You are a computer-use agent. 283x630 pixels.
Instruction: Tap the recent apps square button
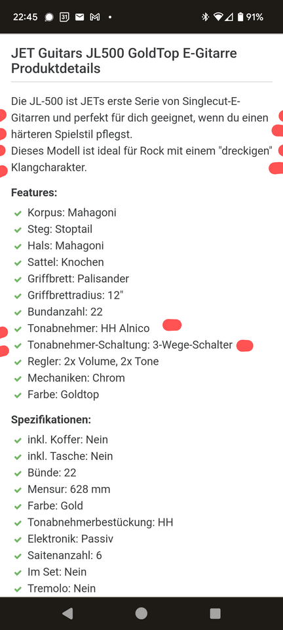[x=216, y=613]
